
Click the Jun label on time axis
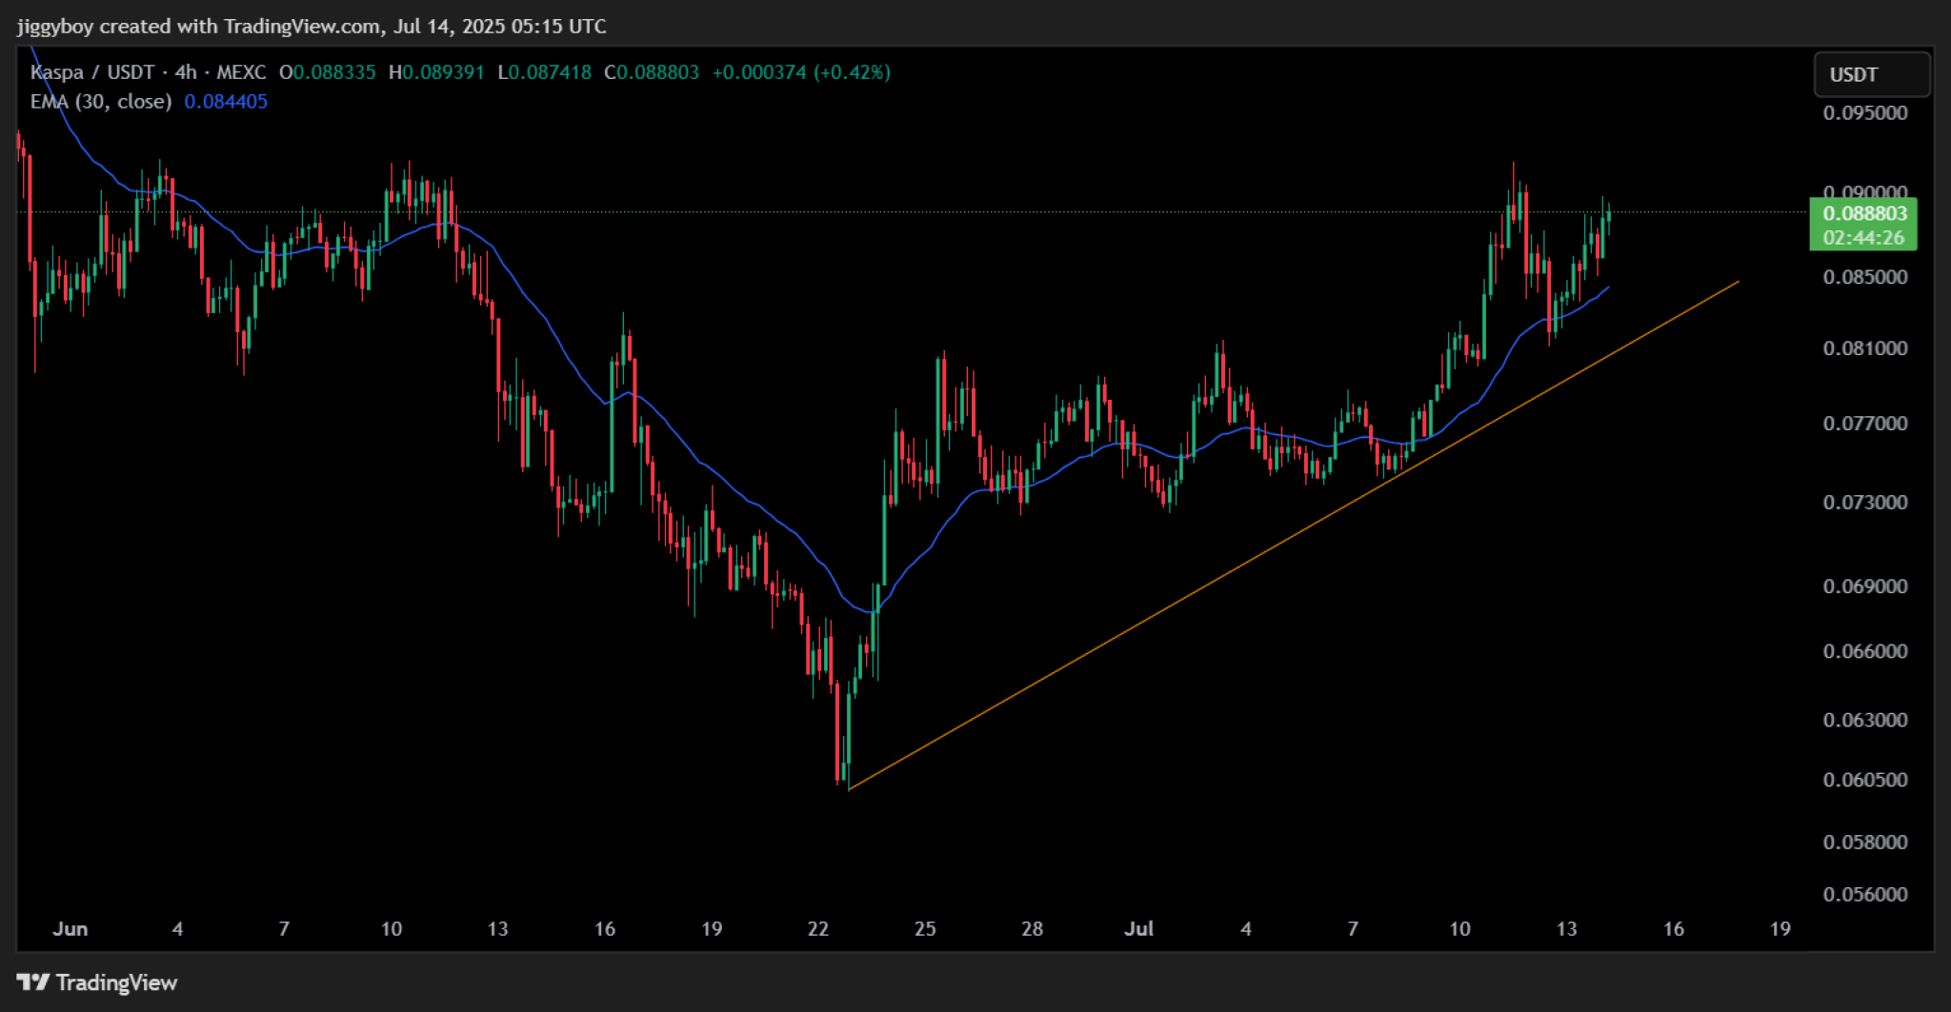70,928
